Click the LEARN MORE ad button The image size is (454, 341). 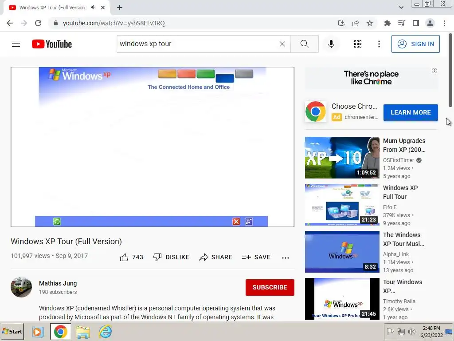[411, 112]
